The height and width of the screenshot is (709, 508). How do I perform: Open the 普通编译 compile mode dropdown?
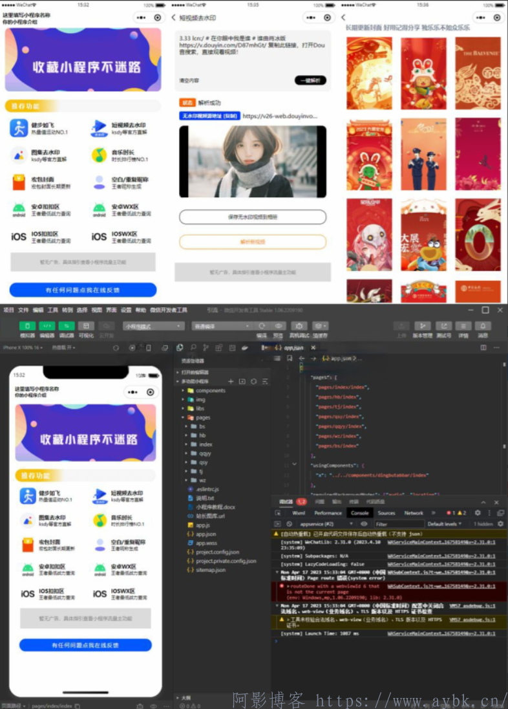click(222, 326)
